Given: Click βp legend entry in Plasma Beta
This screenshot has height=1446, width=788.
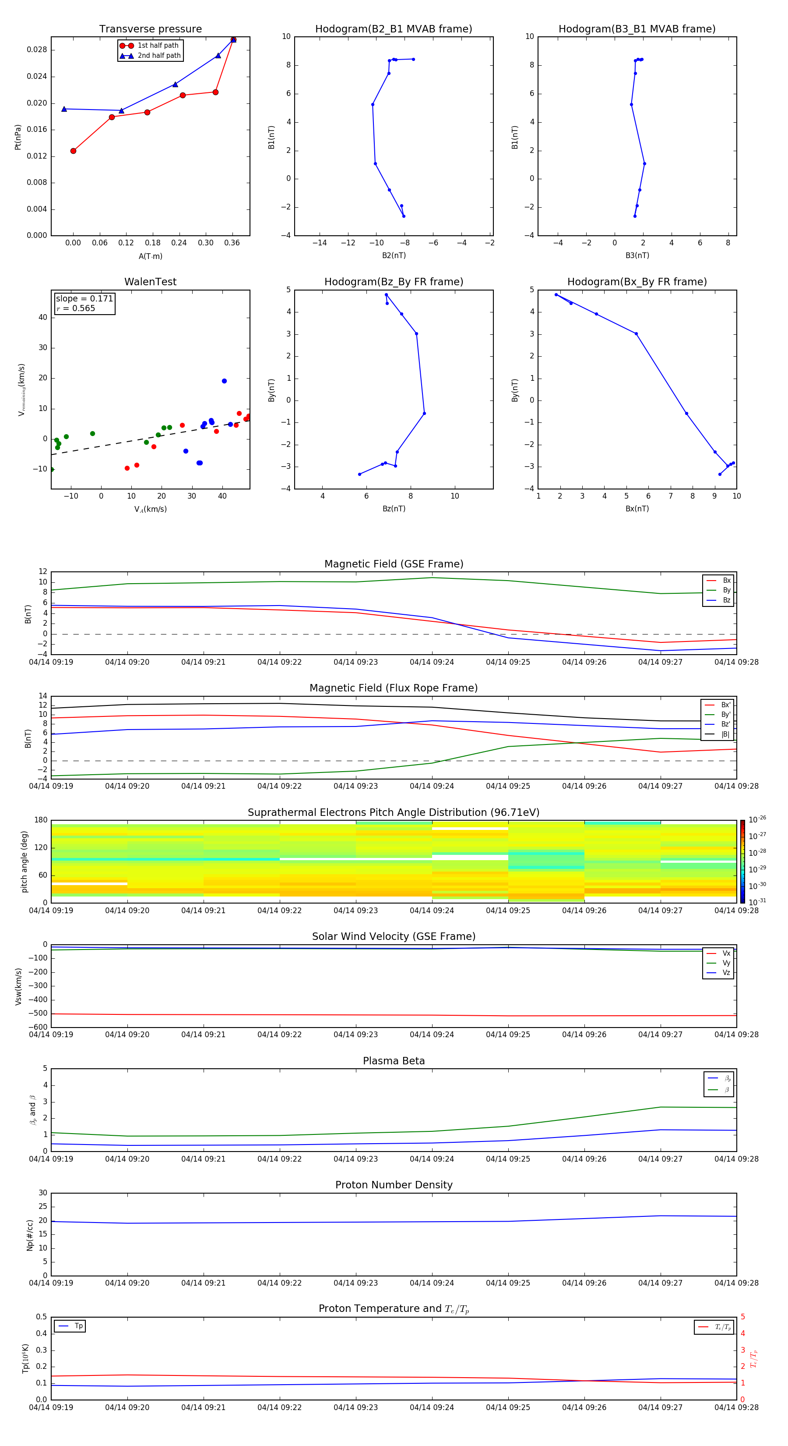Looking at the screenshot, I should tap(719, 1078).
